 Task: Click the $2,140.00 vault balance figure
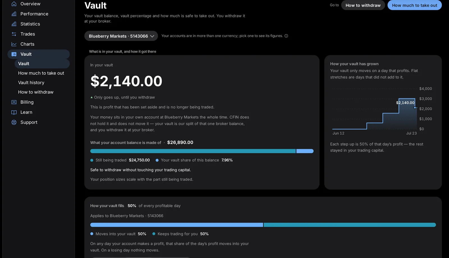pyautogui.click(x=126, y=81)
